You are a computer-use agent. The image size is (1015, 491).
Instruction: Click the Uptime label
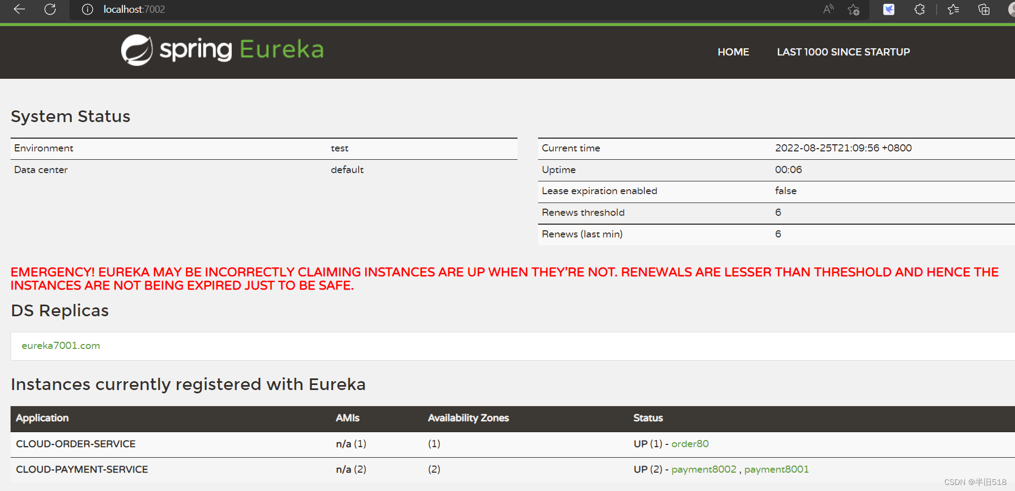pyautogui.click(x=559, y=170)
